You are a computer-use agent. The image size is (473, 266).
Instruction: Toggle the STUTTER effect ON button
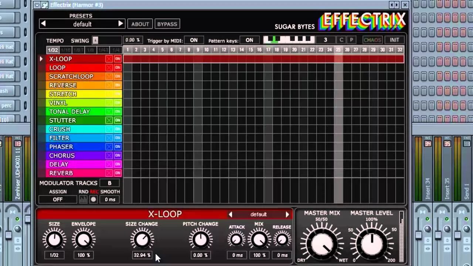118,120
